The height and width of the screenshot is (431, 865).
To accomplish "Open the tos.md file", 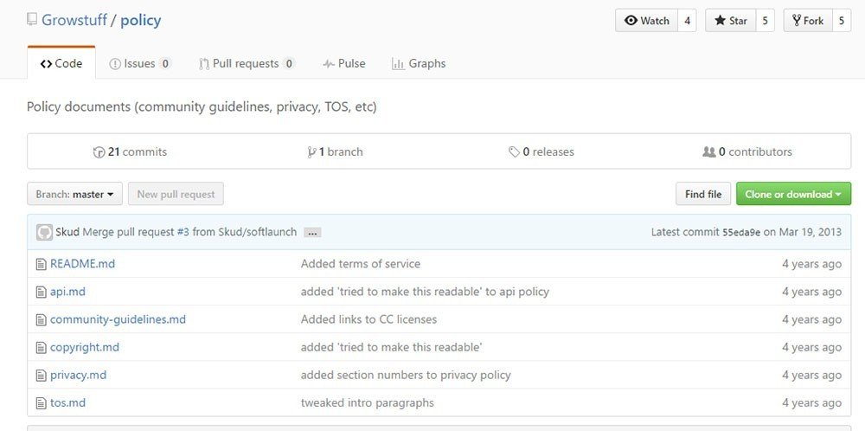I will [x=67, y=402].
